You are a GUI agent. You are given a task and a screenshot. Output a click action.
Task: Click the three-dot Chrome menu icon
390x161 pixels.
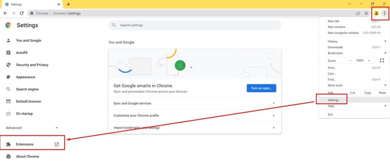(x=385, y=13)
